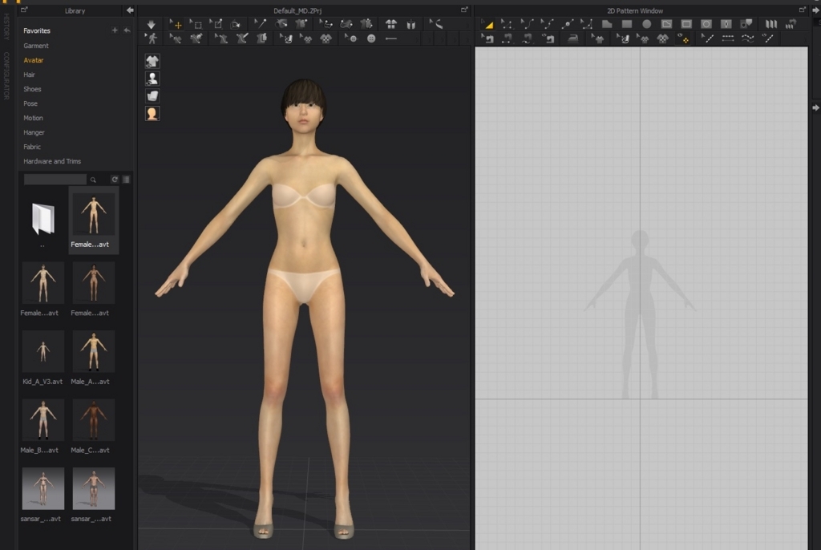Viewport: 821px width, 550px height.
Task: Refresh the Library file list
Action: (x=115, y=180)
